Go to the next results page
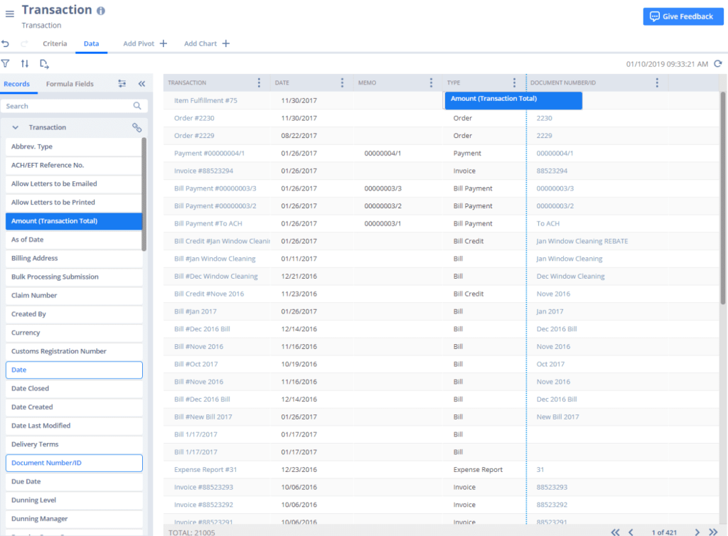 click(x=697, y=532)
